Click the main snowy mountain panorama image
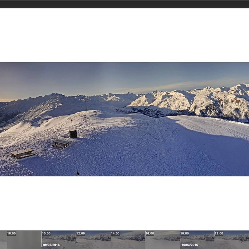This screenshot has width=249, height=249. (x=124, y=119)
